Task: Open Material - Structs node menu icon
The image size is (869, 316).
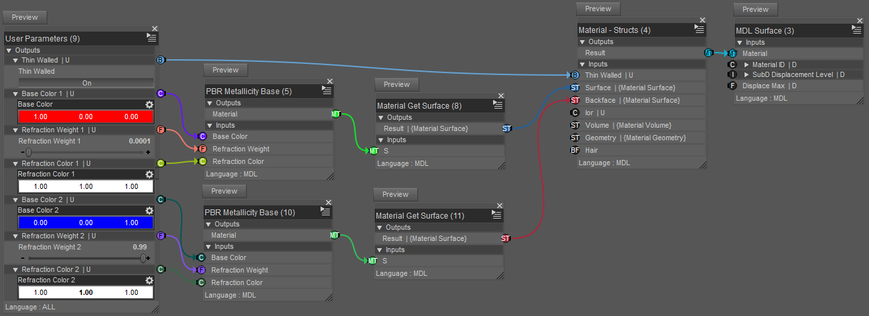Action: coord(700,30)
